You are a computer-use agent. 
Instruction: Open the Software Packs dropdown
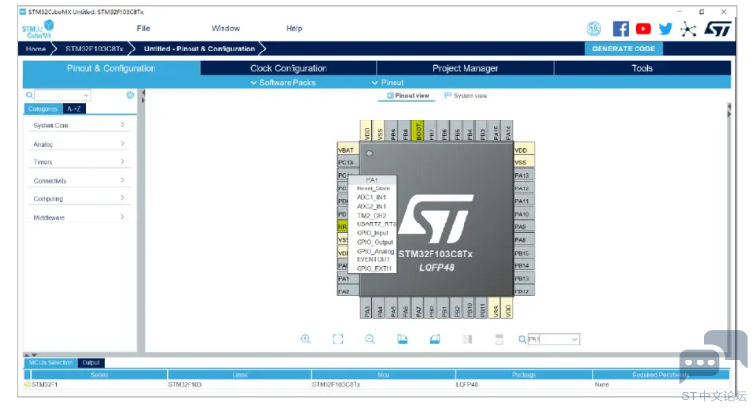283,83
